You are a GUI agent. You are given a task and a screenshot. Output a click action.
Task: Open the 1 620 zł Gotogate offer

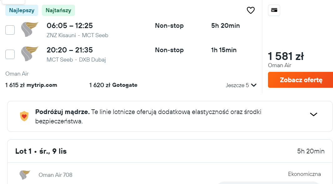113,85
